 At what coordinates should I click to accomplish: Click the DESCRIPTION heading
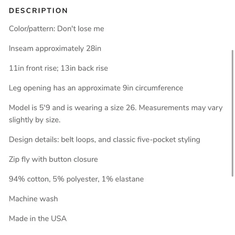click(x=38, y=11)
